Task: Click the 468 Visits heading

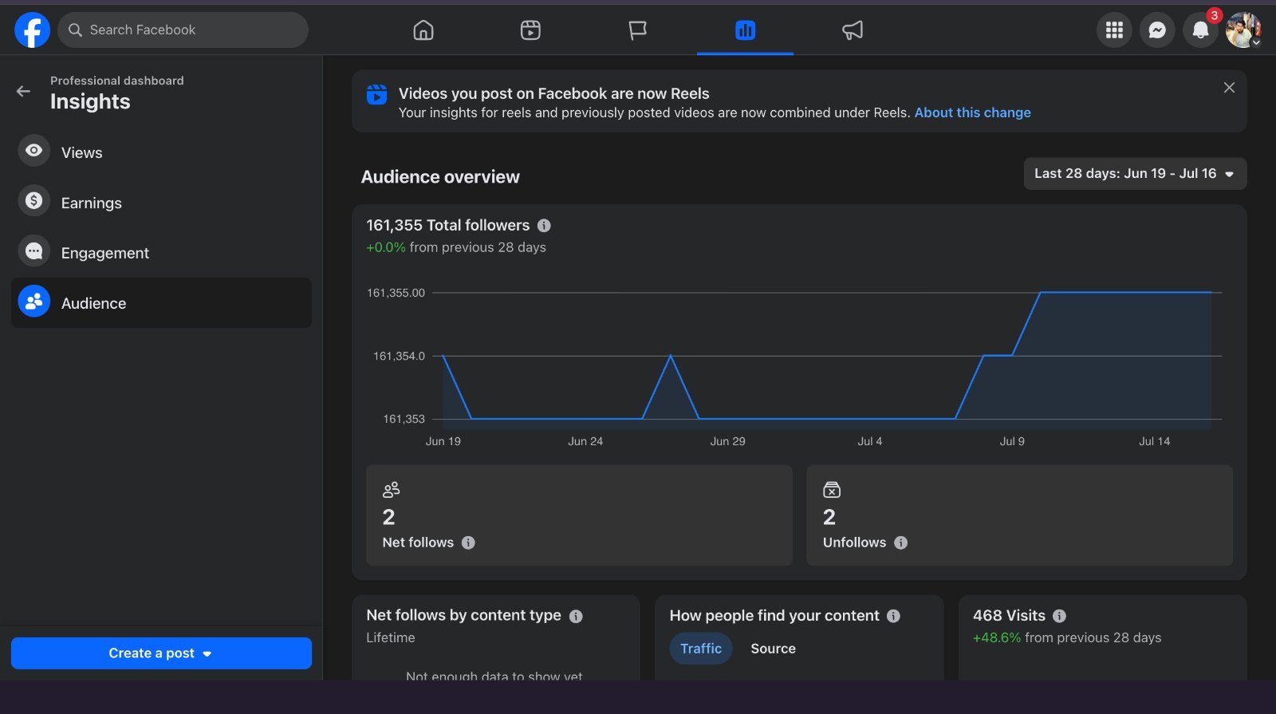Action: coord(1009,616)
